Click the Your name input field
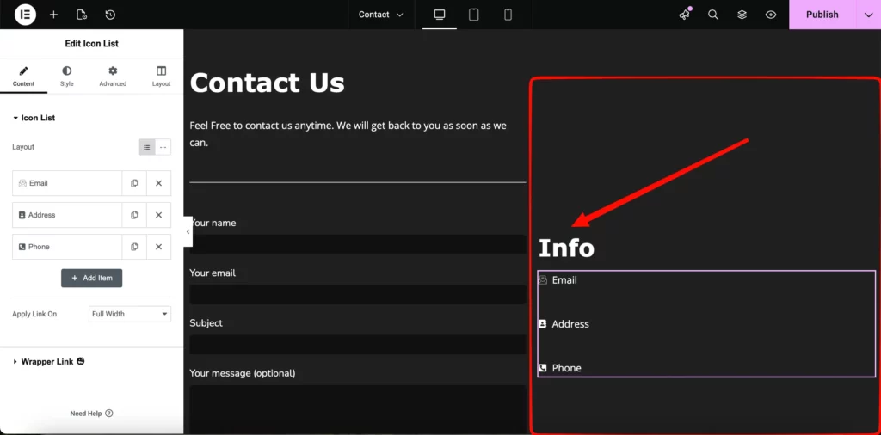The width and height of the screenshot is (881, 435). coord(357,244)
